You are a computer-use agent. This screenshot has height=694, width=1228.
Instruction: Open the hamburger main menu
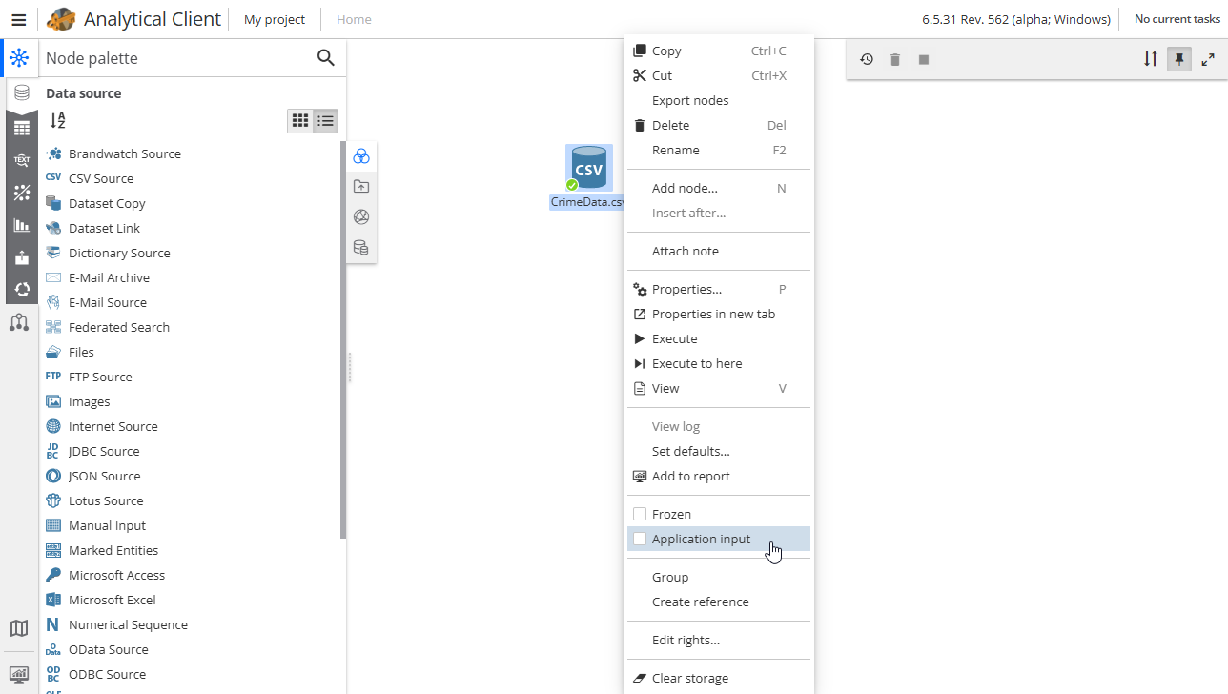tap(18, 19)
